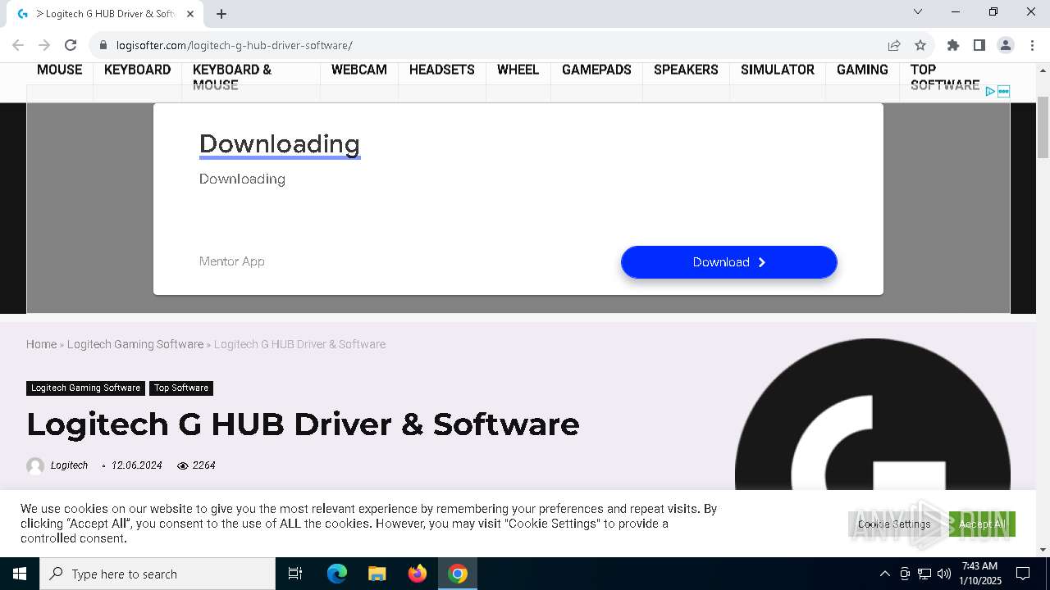Viewport: 1050px width, 590px height.
Task: Open the KEYBOARD menu item
Action: [x=138, y=70]
